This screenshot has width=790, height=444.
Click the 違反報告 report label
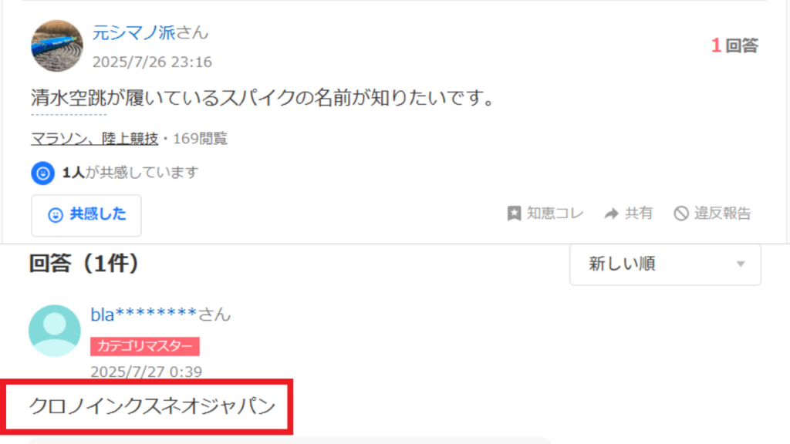click(722, 214)
